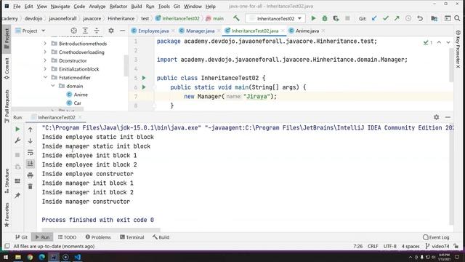Open Run panel settings gear

[x=436, y=117]
